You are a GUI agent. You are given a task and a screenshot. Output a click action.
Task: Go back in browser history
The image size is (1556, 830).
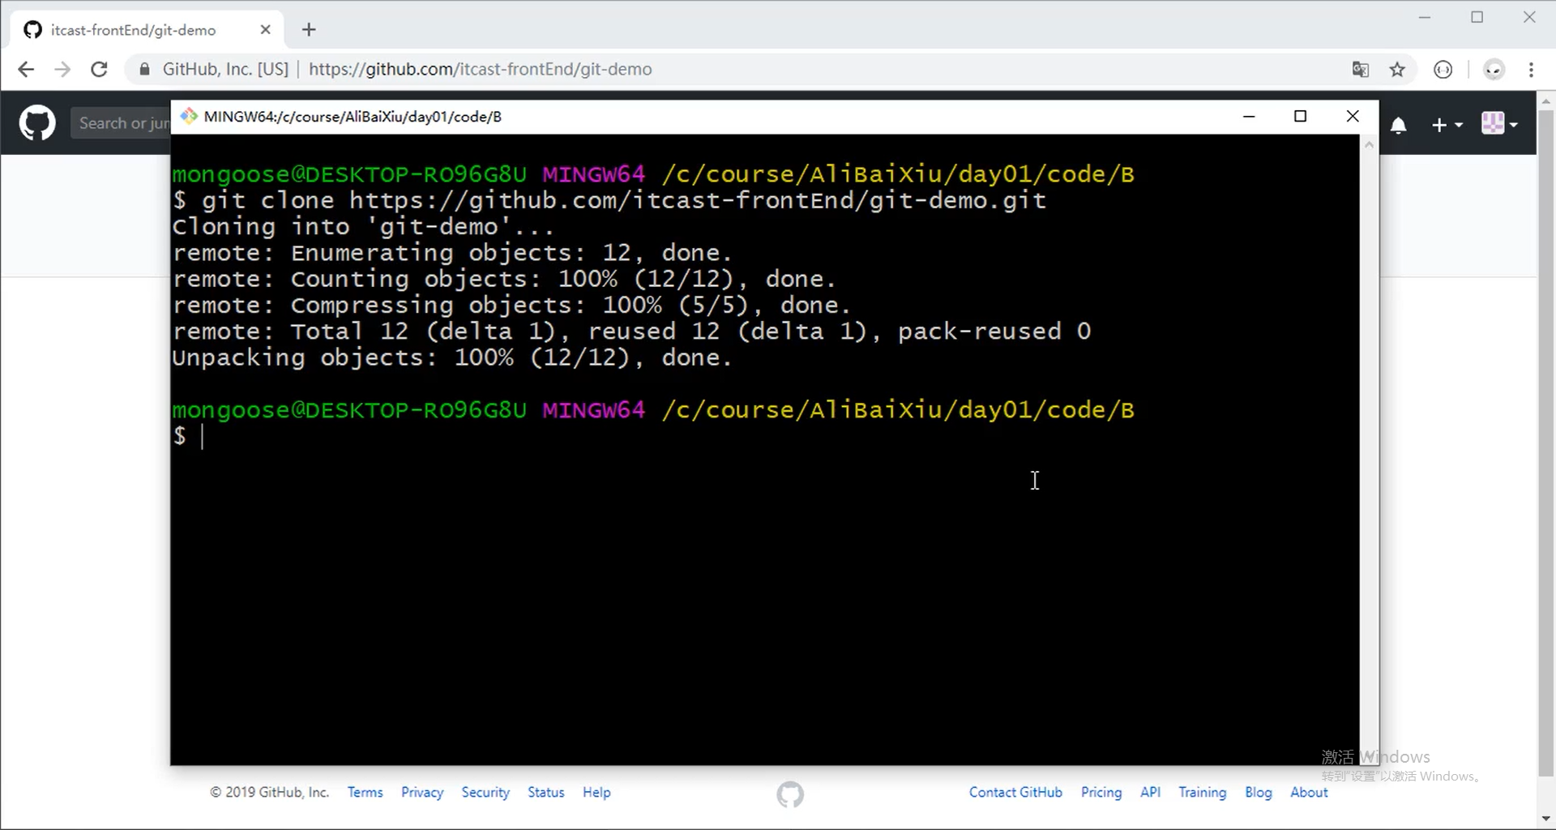26,70
